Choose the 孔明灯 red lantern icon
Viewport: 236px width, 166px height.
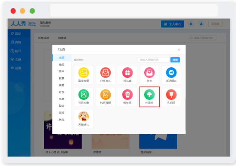point(171,95)
